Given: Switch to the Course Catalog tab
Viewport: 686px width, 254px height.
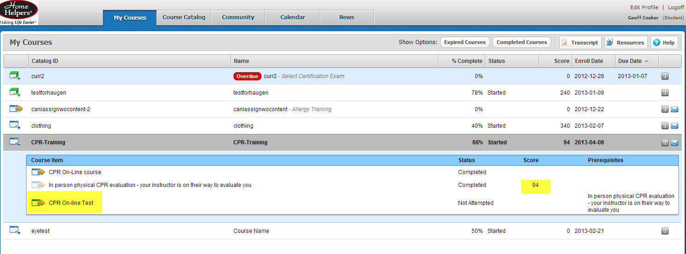Looking at the screenshot, I should click(184, 17).
